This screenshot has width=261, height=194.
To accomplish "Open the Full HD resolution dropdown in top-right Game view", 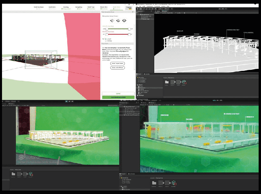I will 169,13.
